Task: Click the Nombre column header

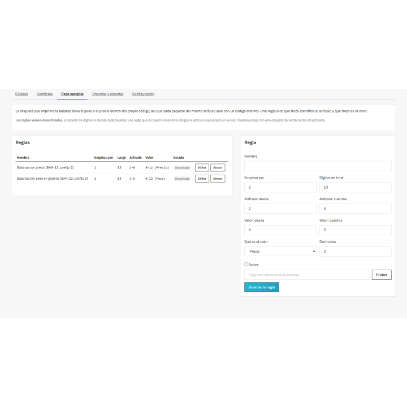Action: 23,158
